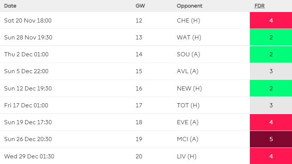Click the AVL (A) opponent entry
Image resolution: width=292 pixels, height=164 pixels.
pyautogui.click(x=188, y=71)
